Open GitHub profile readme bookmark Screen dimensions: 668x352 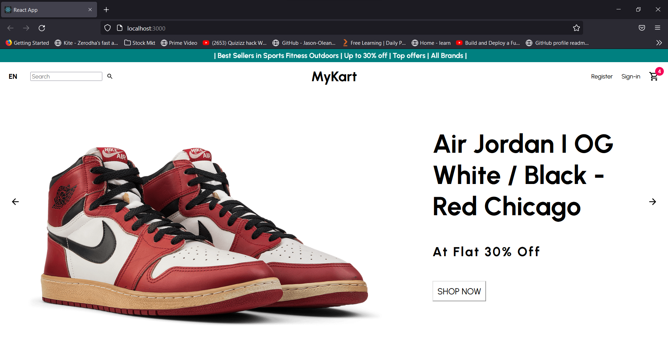558,43
